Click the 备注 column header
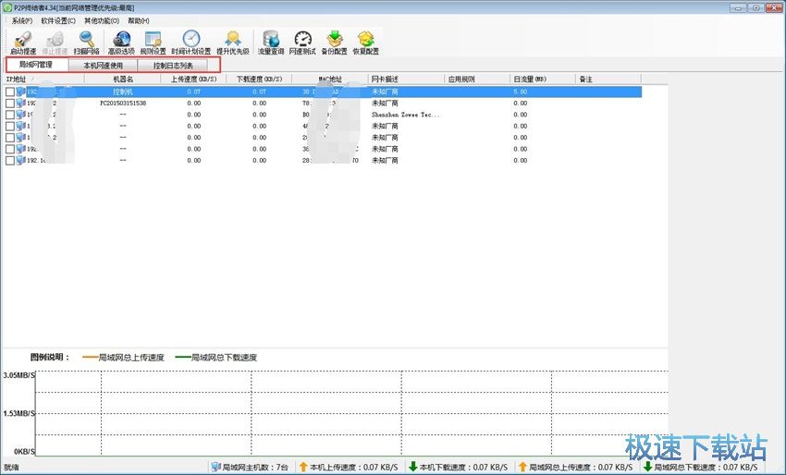The width and height of the screenshot is (786, 475). [608, 79]
